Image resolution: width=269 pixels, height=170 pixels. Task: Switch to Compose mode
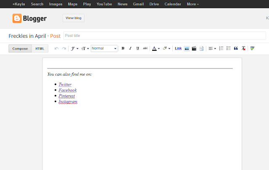click(20, 49)
